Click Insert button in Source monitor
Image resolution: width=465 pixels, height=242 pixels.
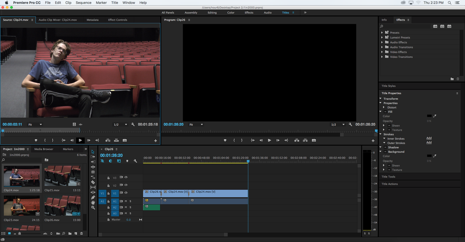[x=108, y=140]
